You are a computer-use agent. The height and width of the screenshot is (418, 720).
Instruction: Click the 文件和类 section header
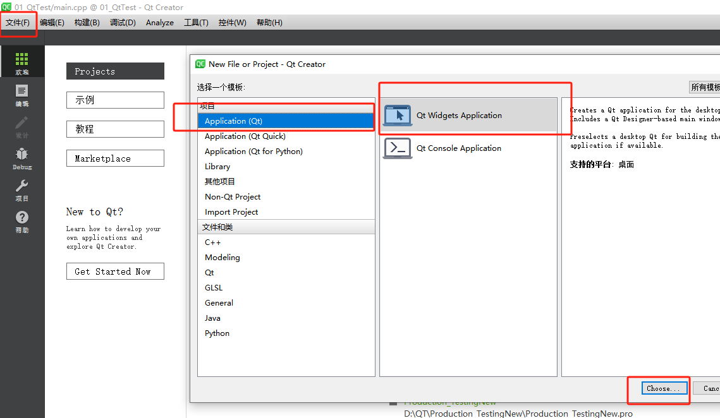click(x=286, y=227)
